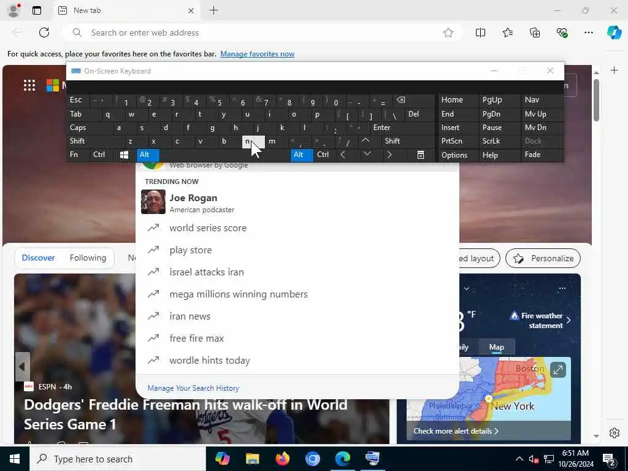Click Options key on On-Screen Keyboard
This screenshot has width=628, height=471.
pyautogui.click(x=458, y=155)
